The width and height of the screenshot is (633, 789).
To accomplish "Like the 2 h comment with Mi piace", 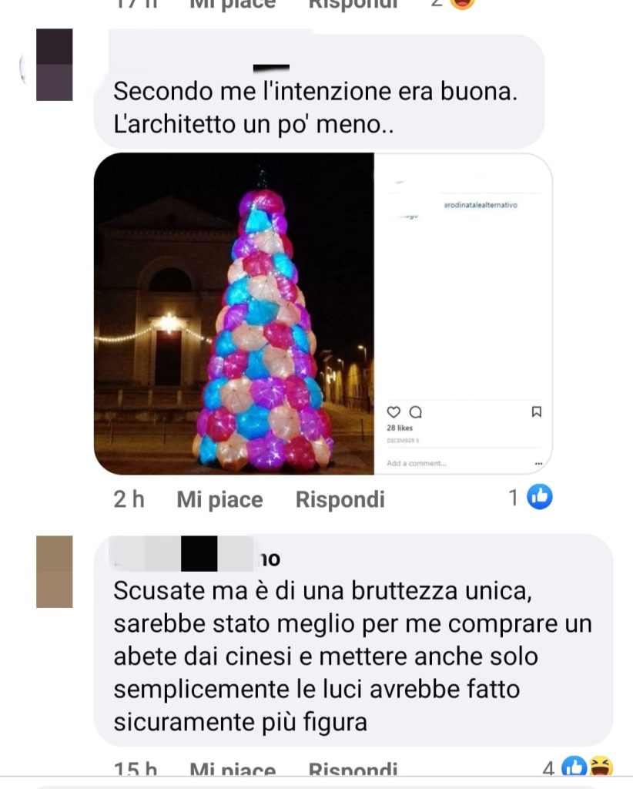I will click(x=219, y=499).
